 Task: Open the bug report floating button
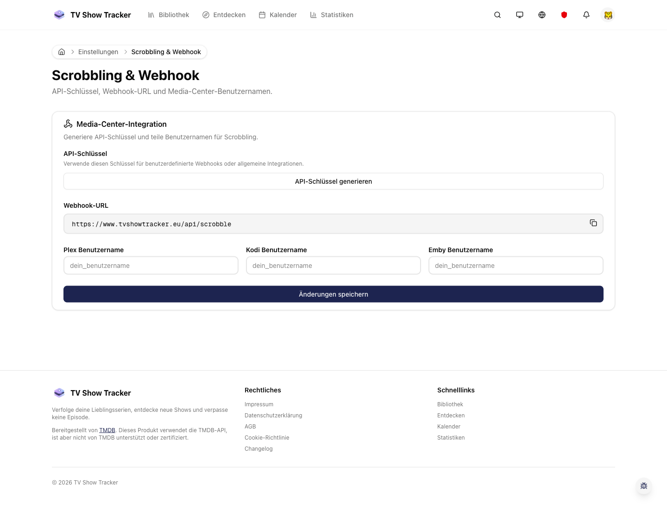[x=644, y=486]
